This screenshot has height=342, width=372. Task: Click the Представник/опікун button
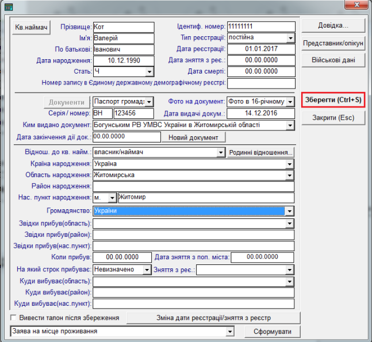tap(333, 43)
